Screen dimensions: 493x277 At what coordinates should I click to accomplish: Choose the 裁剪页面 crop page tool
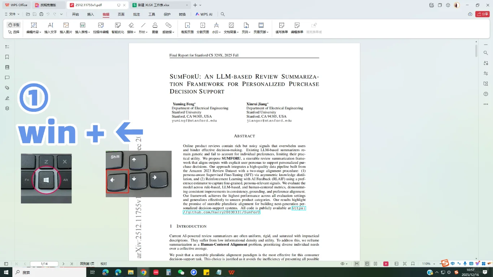[x=187, y=28]
